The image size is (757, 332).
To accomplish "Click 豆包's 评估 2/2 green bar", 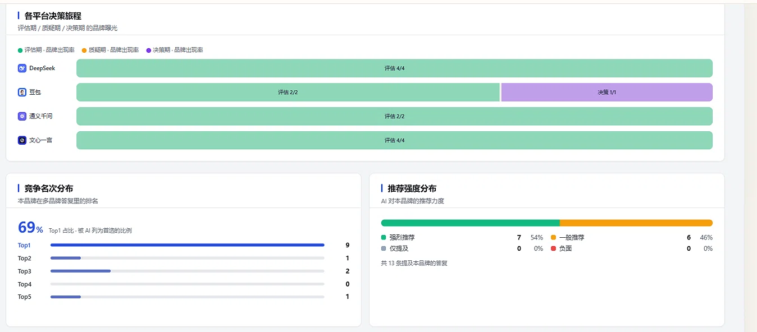I will tap(288, 93).
